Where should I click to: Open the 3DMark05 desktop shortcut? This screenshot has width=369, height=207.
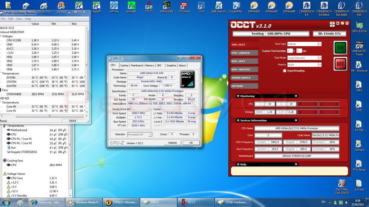click(x=271, y=7)
